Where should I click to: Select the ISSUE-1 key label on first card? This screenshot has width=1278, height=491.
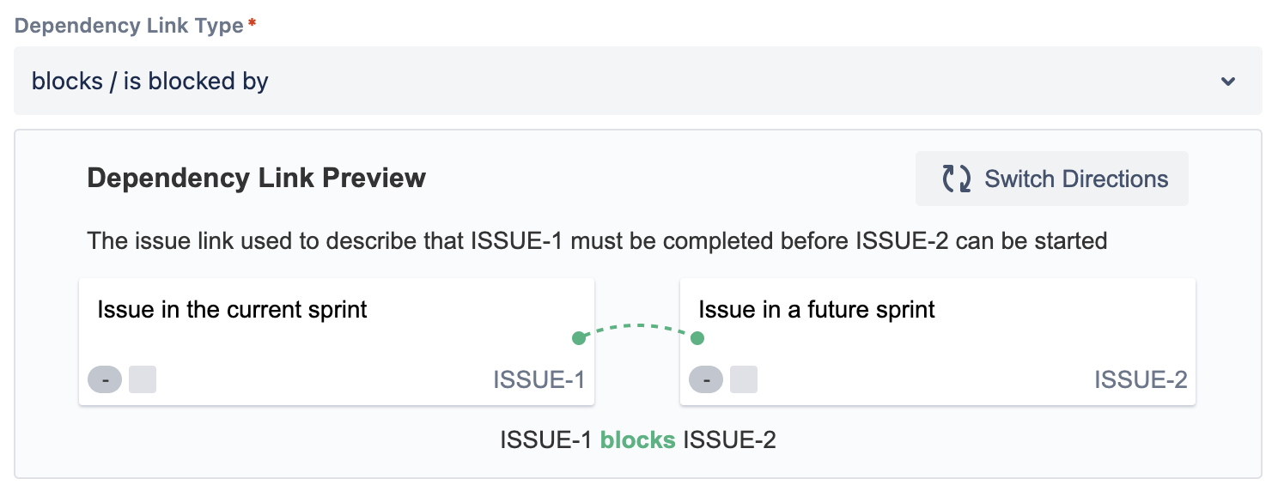539,379
